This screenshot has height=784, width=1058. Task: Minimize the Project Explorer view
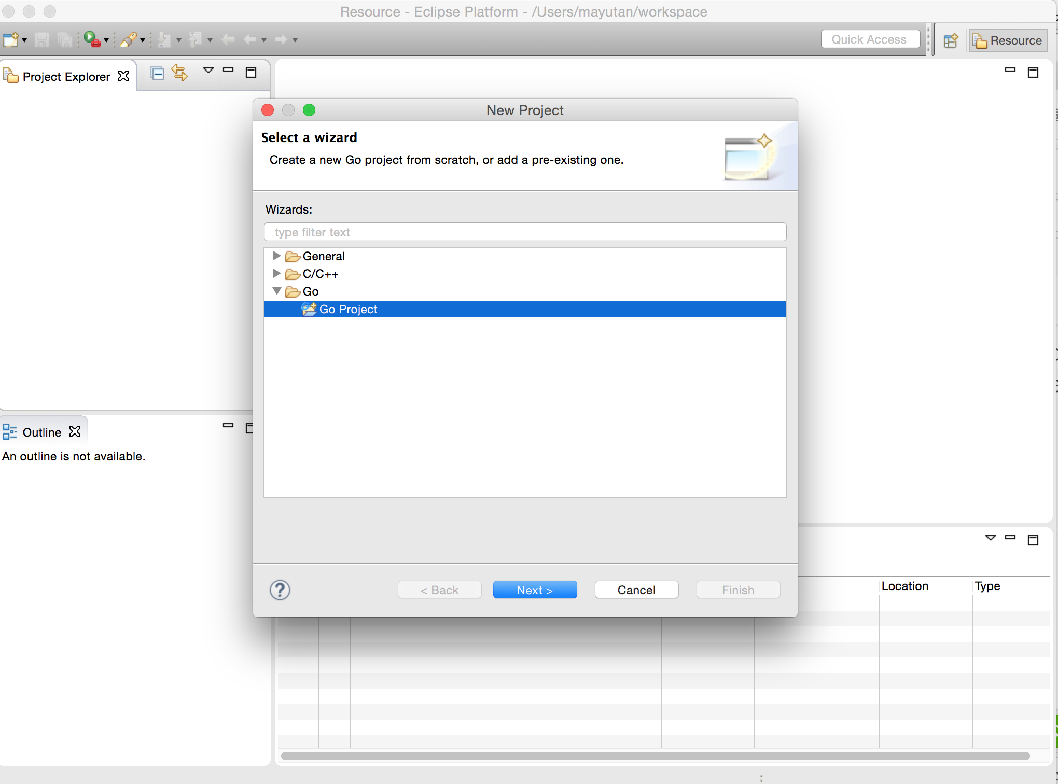point(228,69)
